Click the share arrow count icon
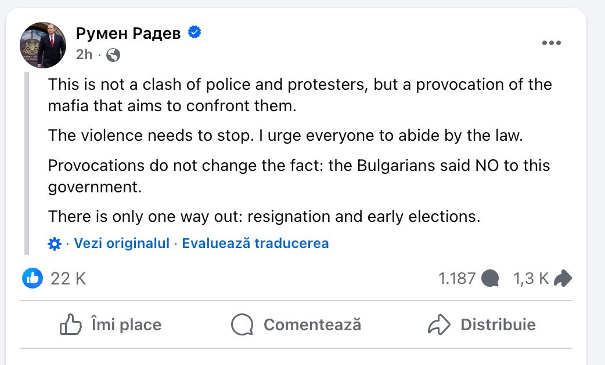The height and width of the screenshot is (365, 605). tap(563, 279)
